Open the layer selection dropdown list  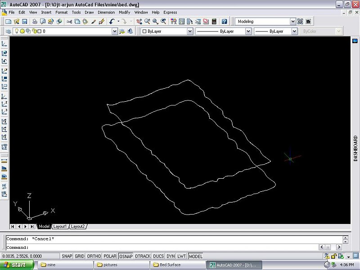(x=114, y=31)
